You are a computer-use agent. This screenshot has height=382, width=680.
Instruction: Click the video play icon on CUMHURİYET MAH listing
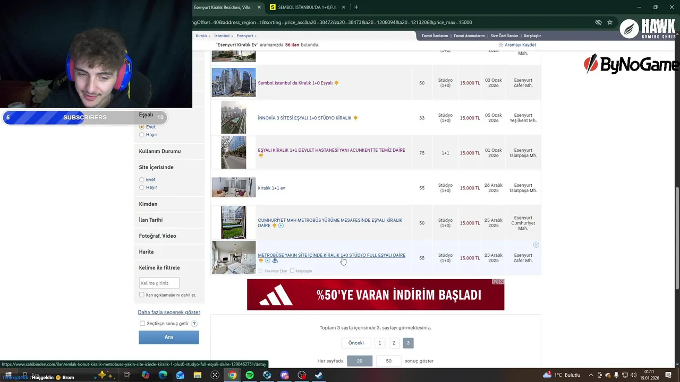[x=281, y=225]
